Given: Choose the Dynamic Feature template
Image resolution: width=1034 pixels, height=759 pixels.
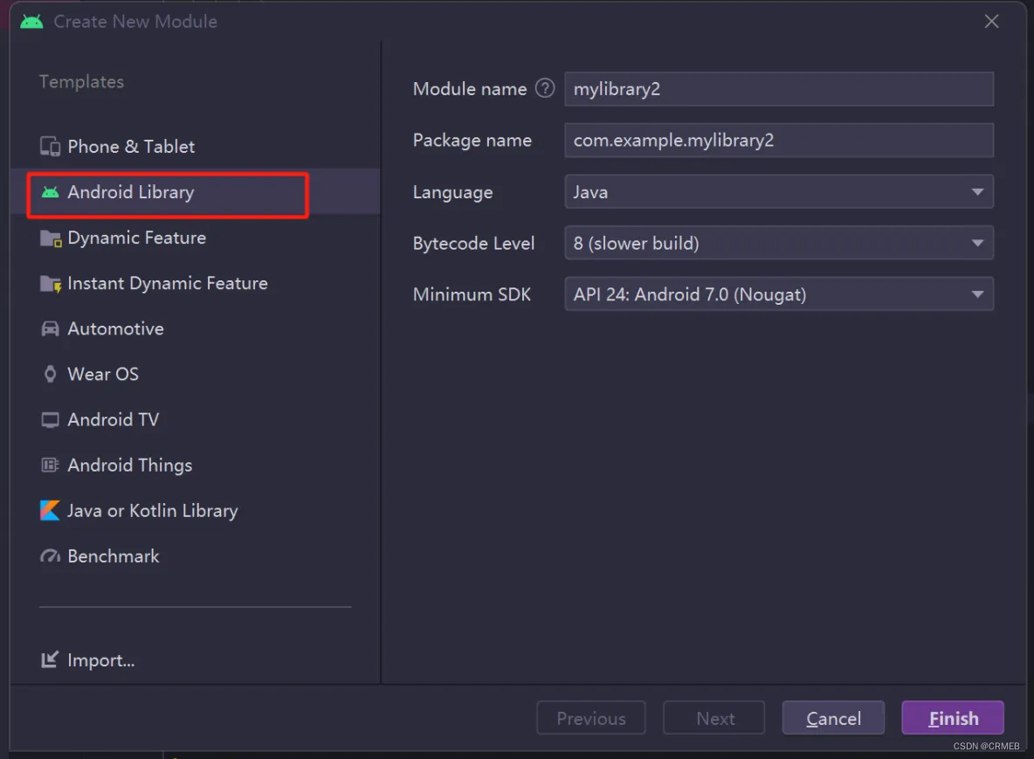Looking at the screenshot, I should (196, 238).
